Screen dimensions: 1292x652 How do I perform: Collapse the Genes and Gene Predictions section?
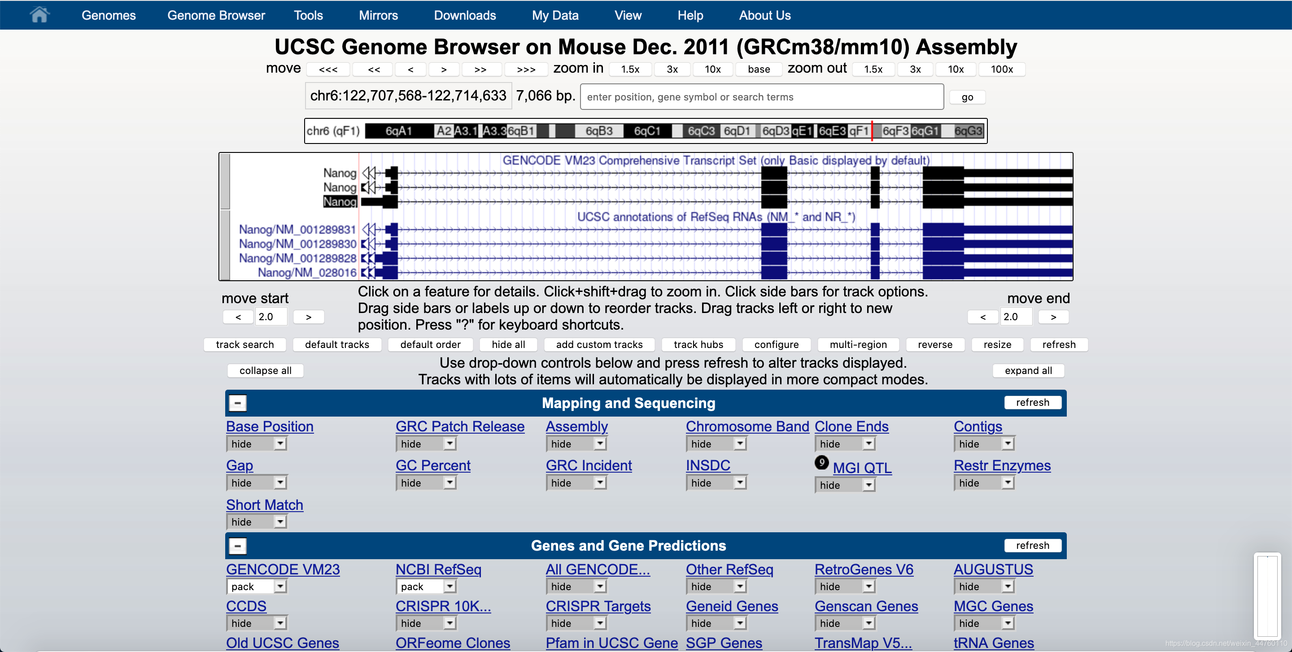(238, 546)
